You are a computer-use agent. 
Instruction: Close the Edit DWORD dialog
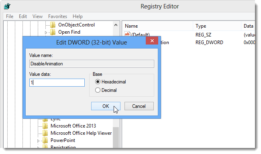point(152,41)
